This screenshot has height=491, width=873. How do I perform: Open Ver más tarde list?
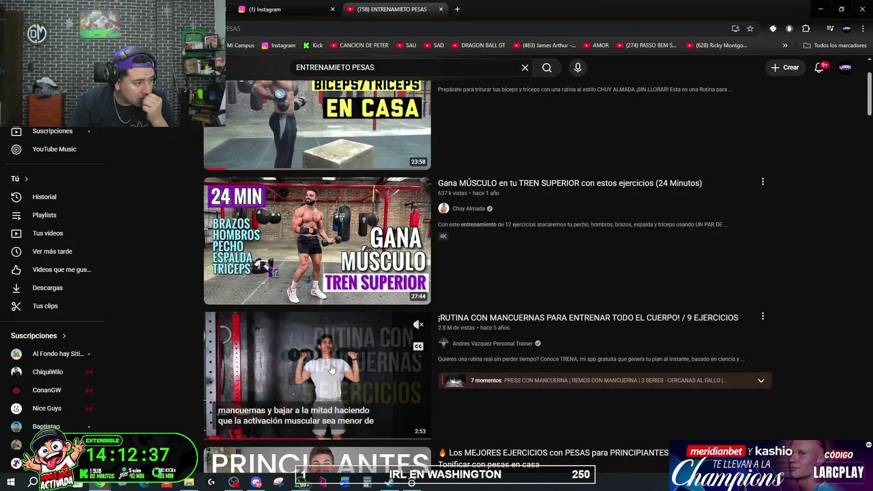coord(53,252)
